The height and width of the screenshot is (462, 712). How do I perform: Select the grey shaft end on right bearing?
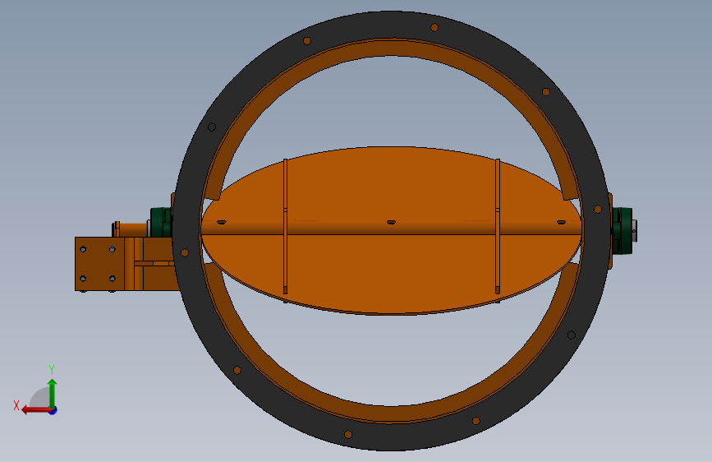tap(634, 230)
